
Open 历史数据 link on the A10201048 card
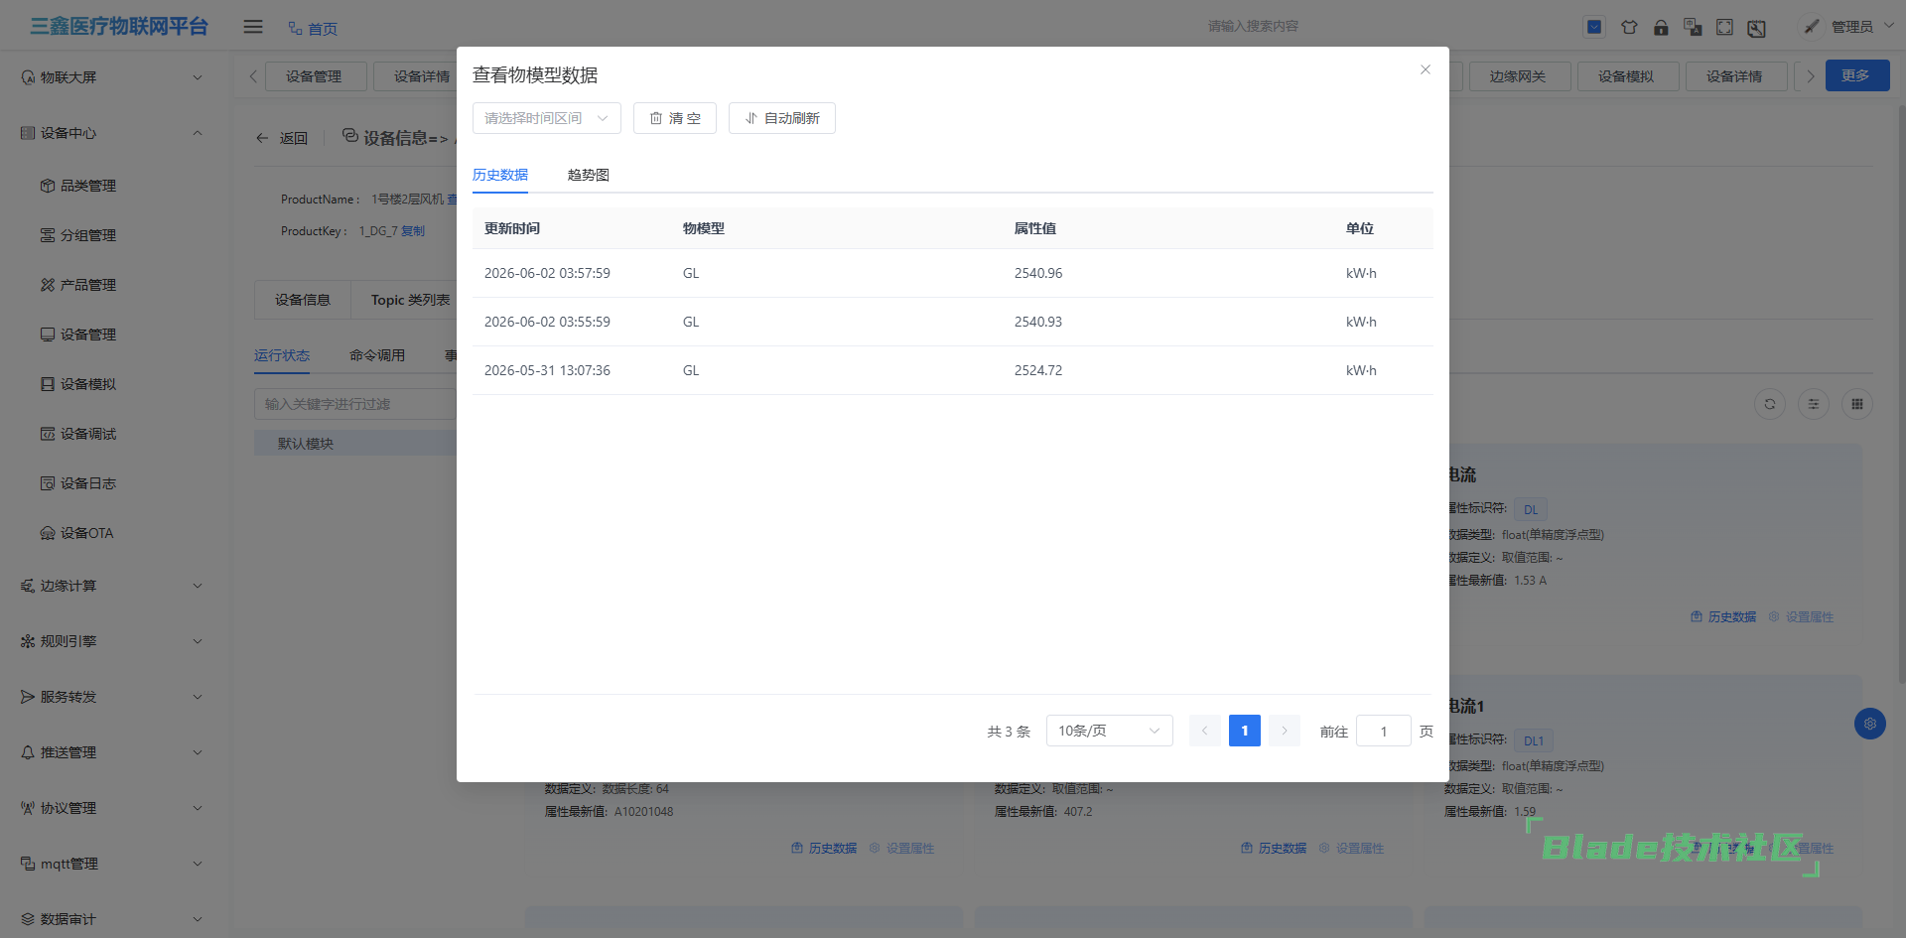pyautogui.click(x=824, y=849)
